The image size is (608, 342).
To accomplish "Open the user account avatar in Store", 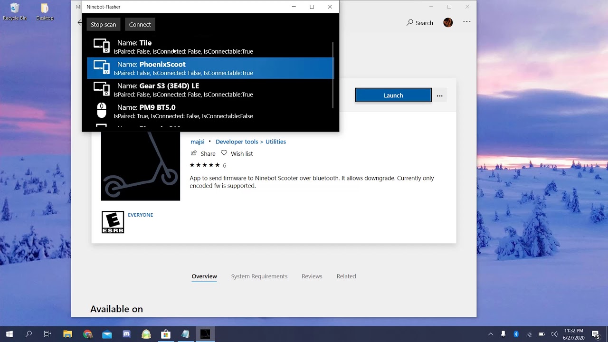I will tap(448, 22).
